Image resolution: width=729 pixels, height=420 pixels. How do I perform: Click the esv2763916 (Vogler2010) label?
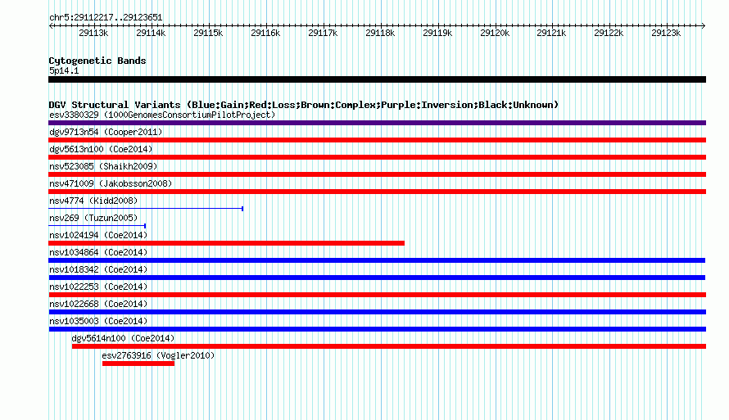click(159, 355)
